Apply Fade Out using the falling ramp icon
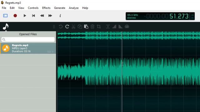This screenshot has width=200, height=112. click(x=120, y=26)
